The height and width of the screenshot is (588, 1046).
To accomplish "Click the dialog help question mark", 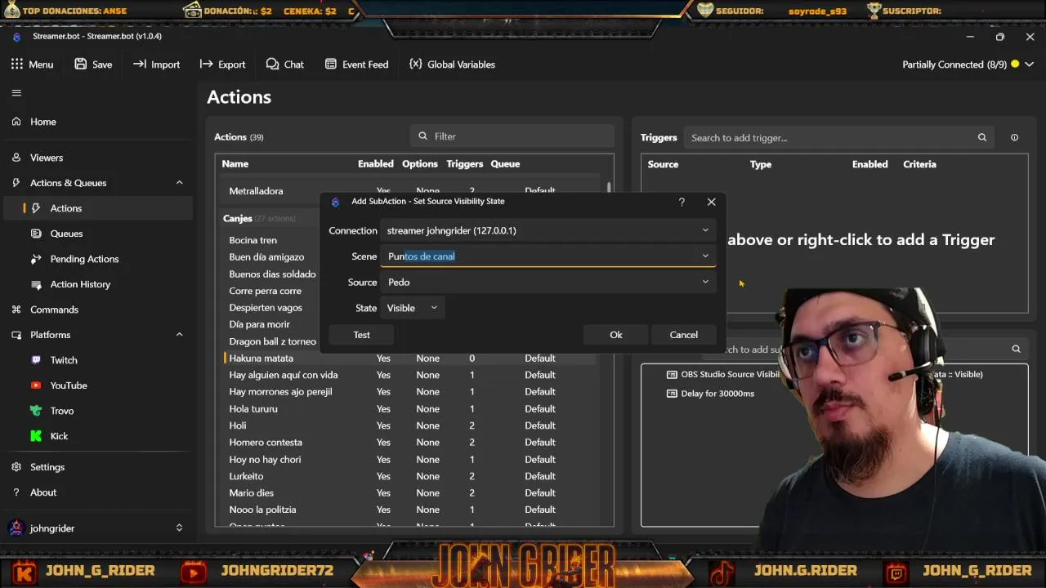I will coord(682,202).
